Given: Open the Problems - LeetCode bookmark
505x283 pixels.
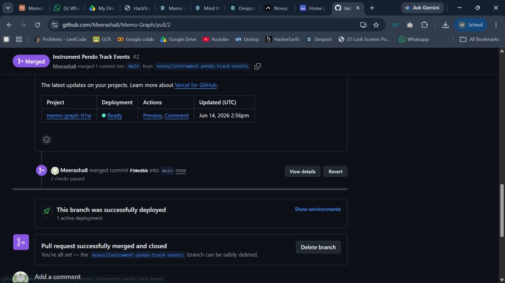Looking at the screenshot, I should coord(61,39).
